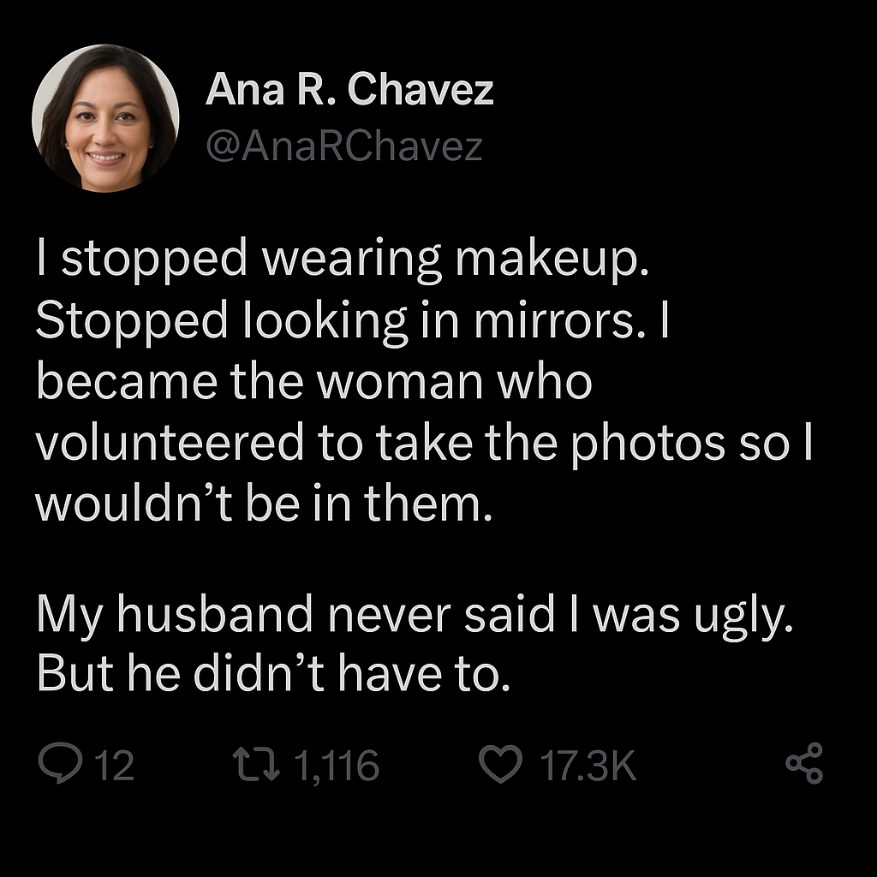
Task: Click the word "ugly" in the tweet
Action: coord(742,617)
